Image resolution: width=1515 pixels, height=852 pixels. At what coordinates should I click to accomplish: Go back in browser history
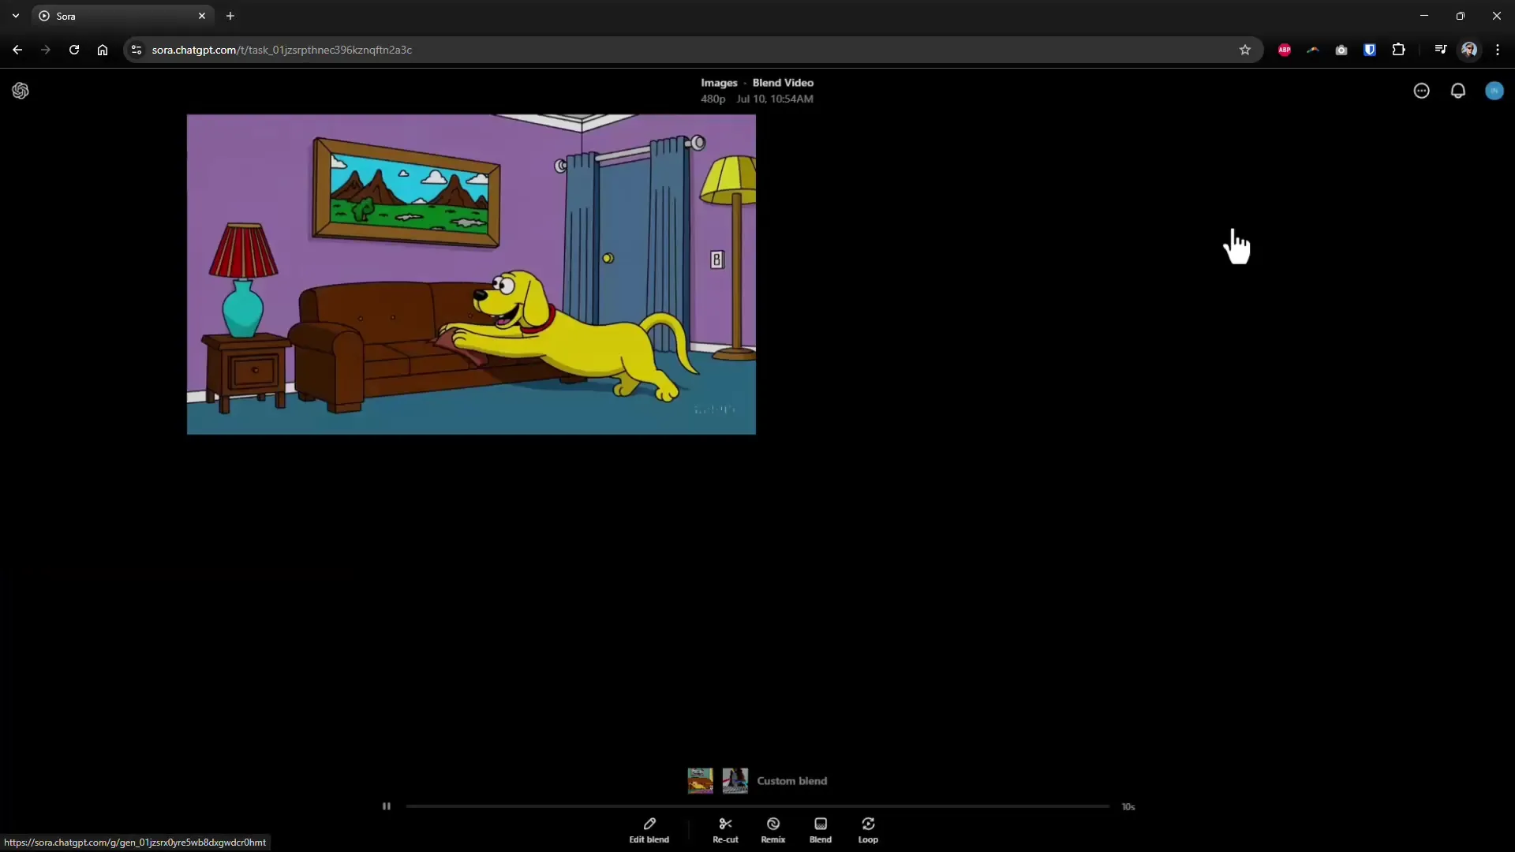[x=17, y=50]
